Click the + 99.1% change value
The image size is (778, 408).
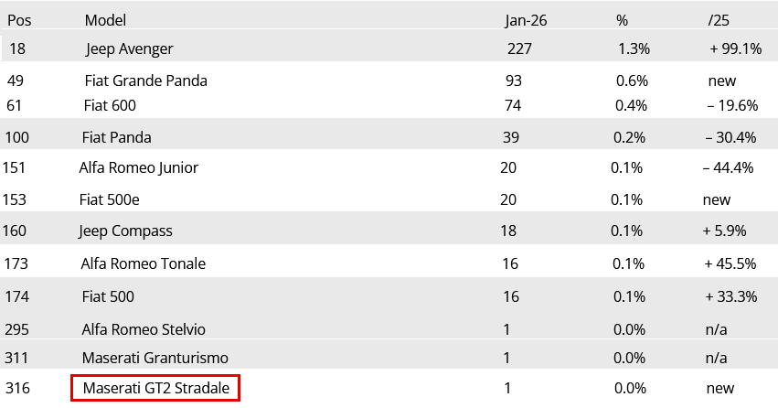click(x=735, y=48)
